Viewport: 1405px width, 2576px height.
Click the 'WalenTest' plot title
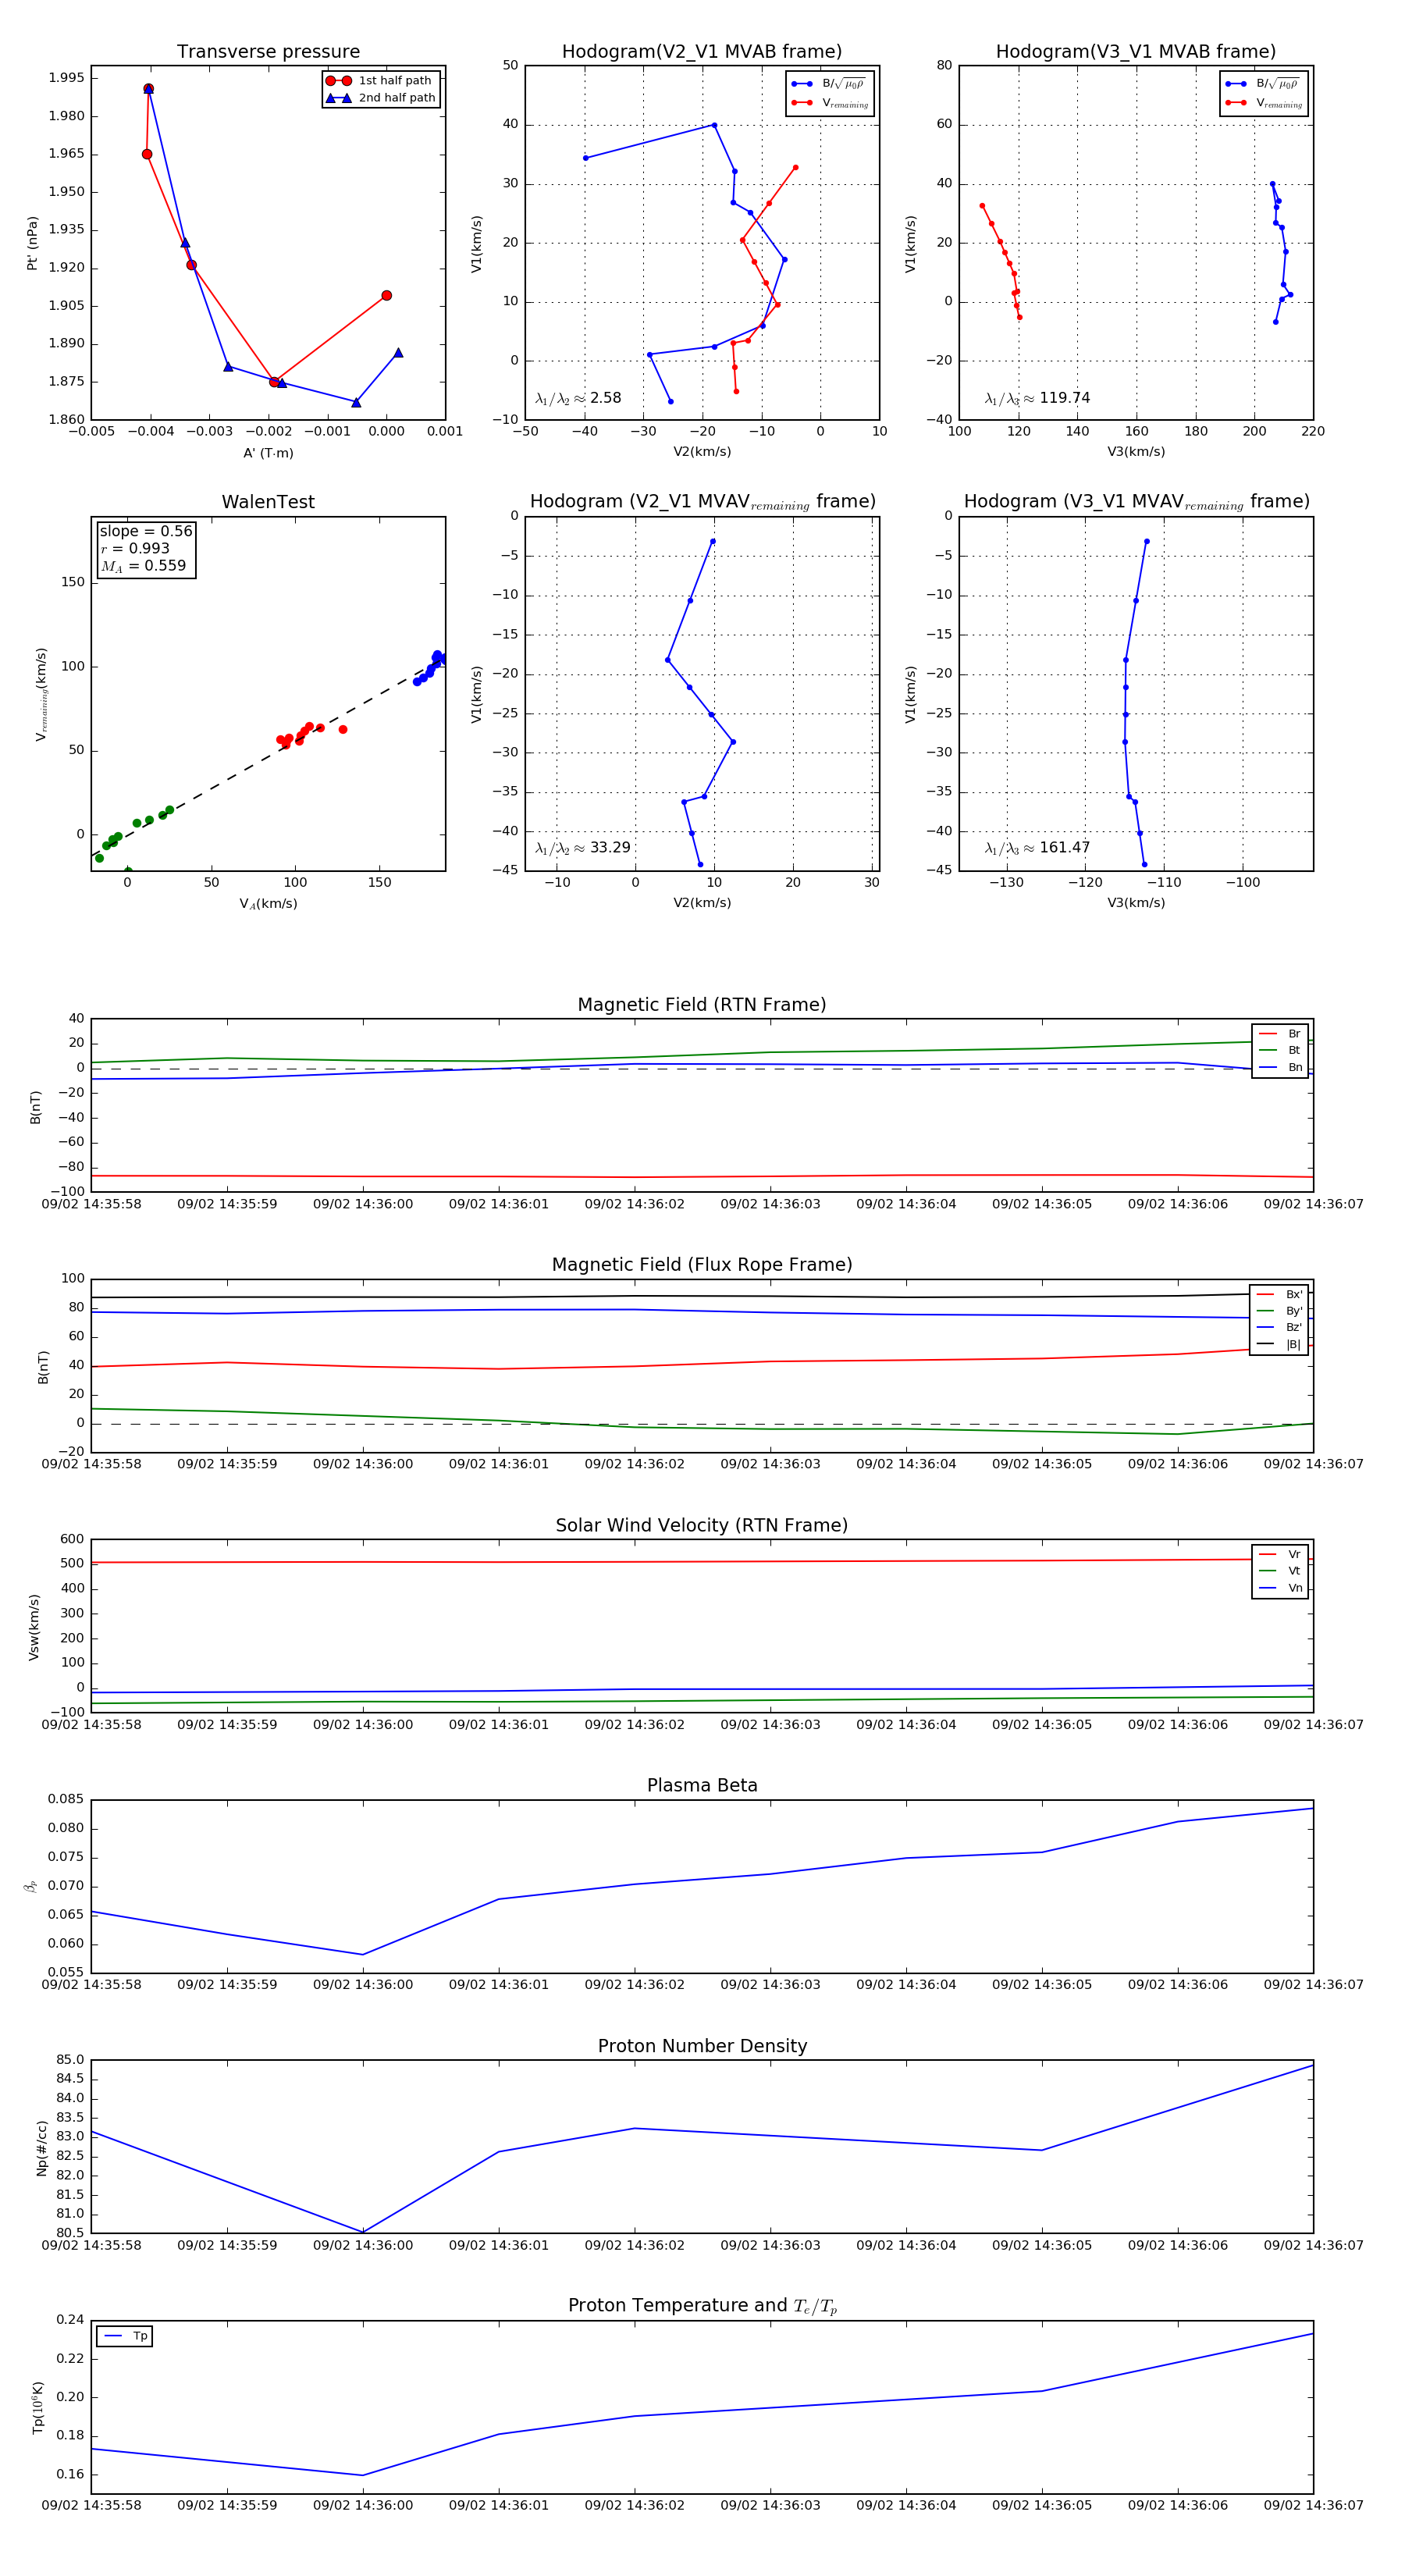pyautogui.click(x=268, y=502)
